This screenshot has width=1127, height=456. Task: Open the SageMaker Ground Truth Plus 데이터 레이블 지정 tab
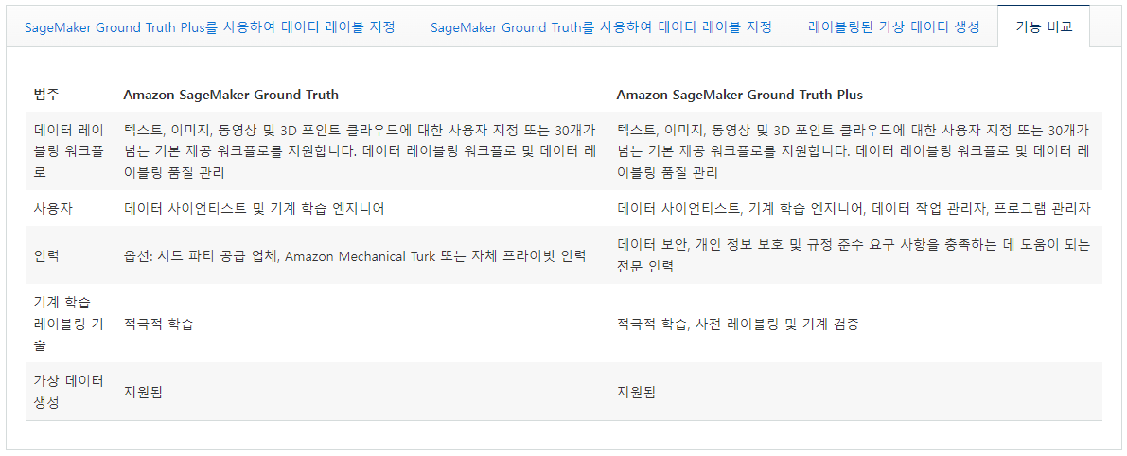210,28
